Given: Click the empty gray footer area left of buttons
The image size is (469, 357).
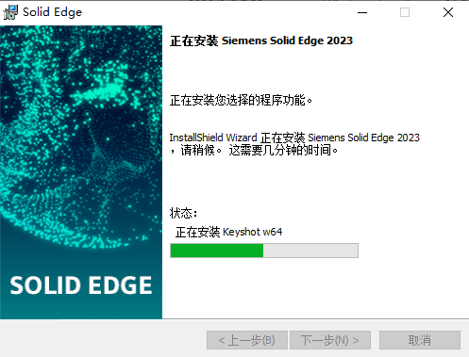Looking at the screenshot, I should 103,339.
